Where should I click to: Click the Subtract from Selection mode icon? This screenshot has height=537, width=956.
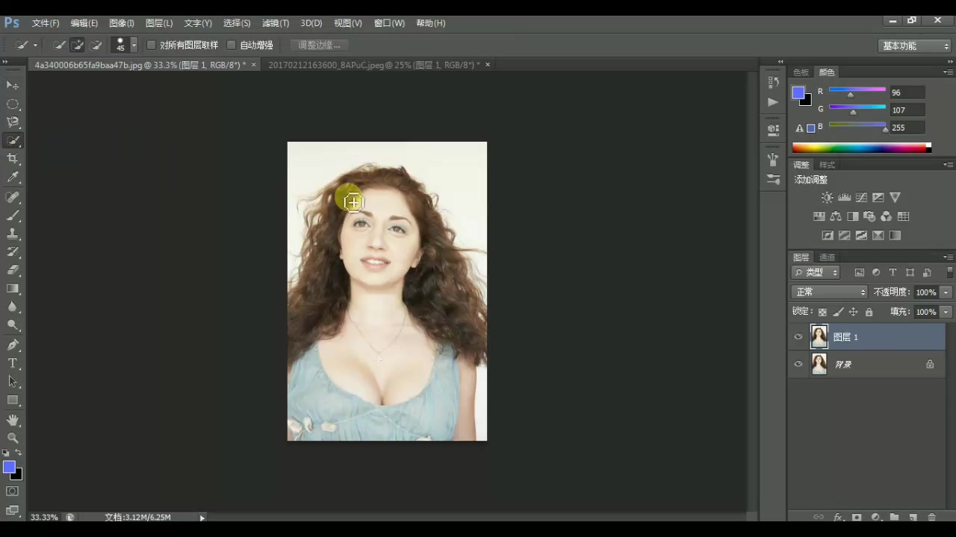(x=96, y=45)
